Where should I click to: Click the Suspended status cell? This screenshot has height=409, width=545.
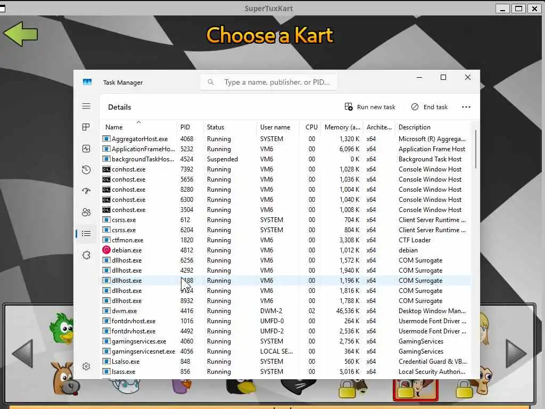pos(222,159)
